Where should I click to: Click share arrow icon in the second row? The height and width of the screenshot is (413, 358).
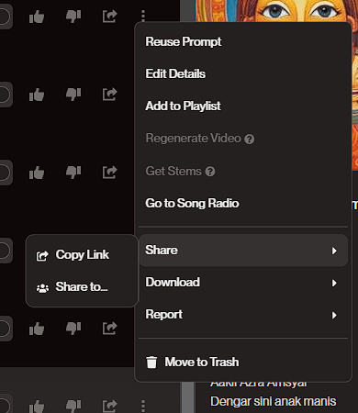pyautogui.click(x=110, y=95)
